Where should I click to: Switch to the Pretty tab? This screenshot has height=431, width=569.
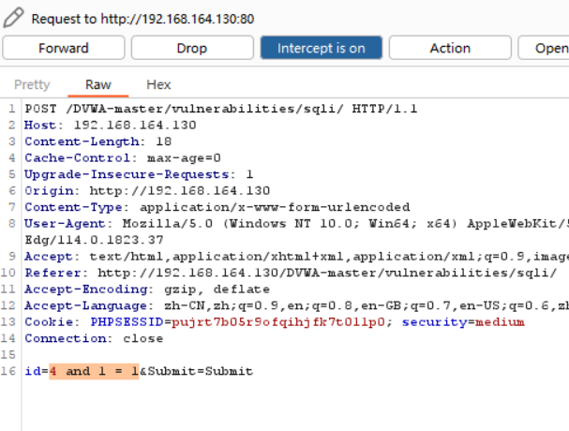coord(32,85)
